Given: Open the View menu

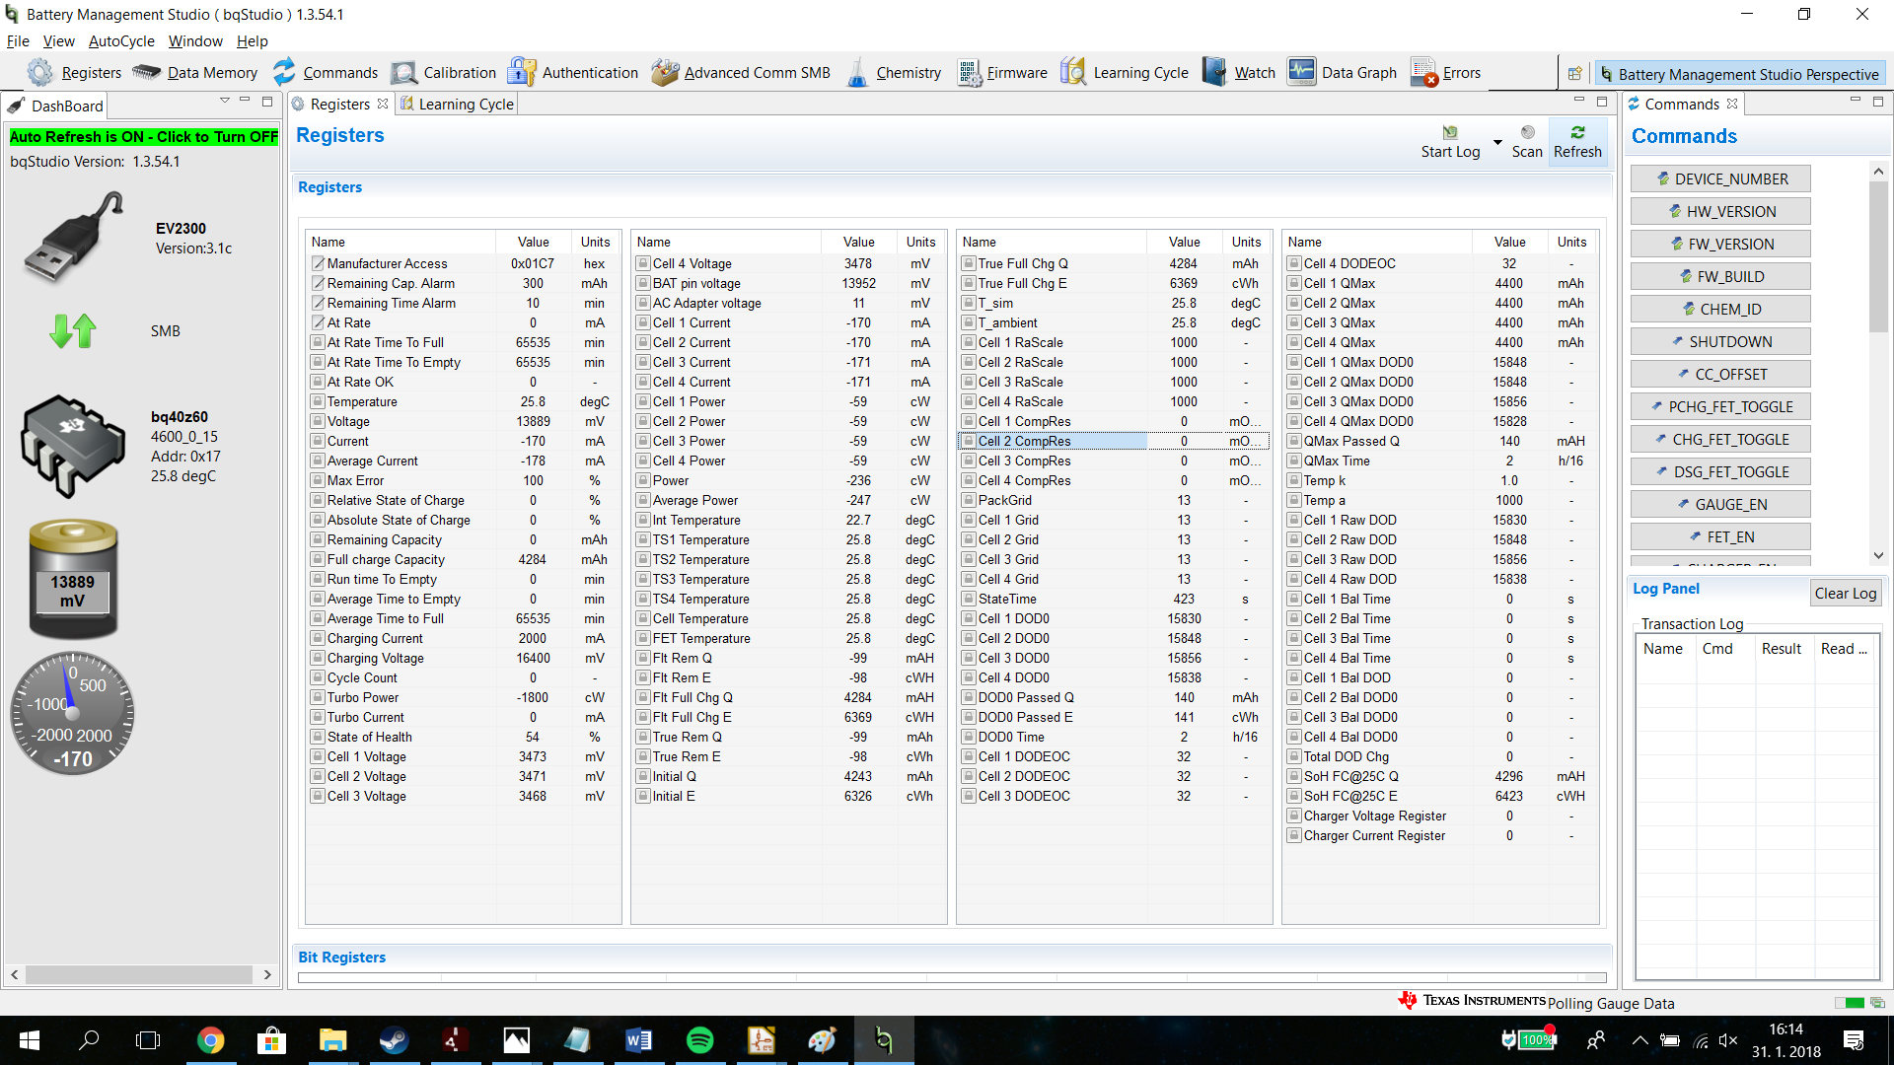Looking at the screenshot, I should pyautogui.click(x=58, y=41).
